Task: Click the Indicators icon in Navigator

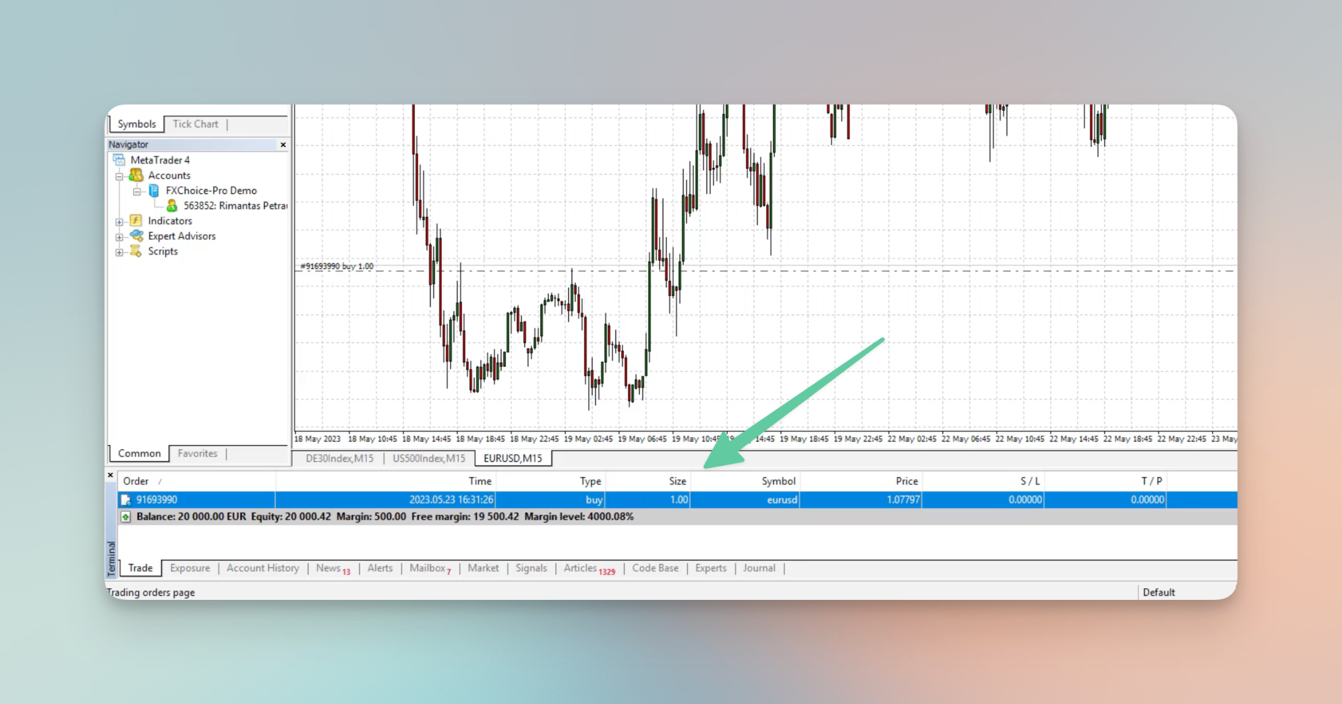Action: 136,221
